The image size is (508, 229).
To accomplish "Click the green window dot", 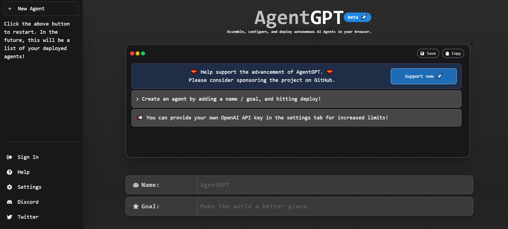I will click(143, 54).
